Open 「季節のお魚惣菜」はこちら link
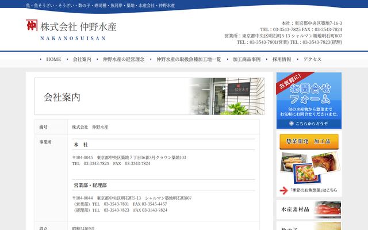Image resolution: width=368 pixels, height=230 pixels. [313, 190]
